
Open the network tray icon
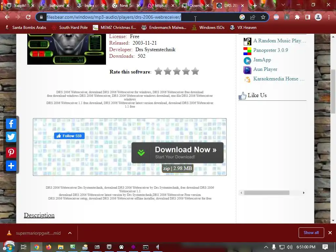click(282, 247)
